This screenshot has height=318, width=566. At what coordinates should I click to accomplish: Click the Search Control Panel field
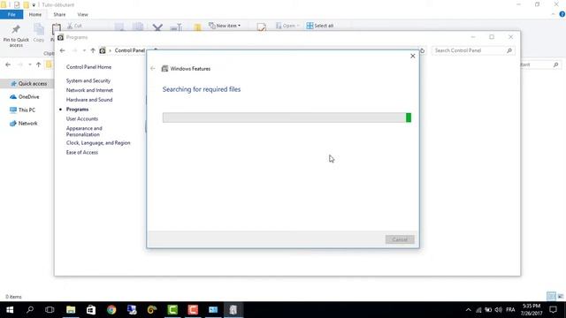473,50
